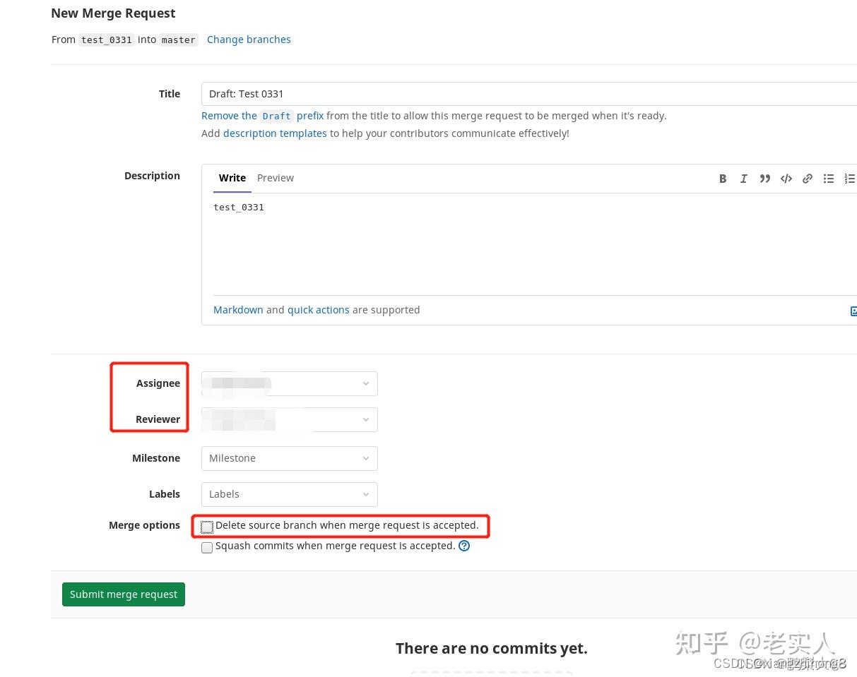
Task: Insert a code block in the description
Action: [x=786, y=179]
